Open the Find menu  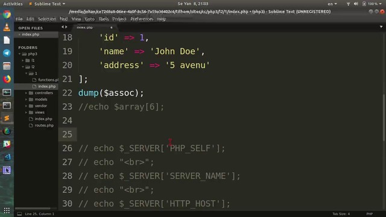[x=63, y=19]
